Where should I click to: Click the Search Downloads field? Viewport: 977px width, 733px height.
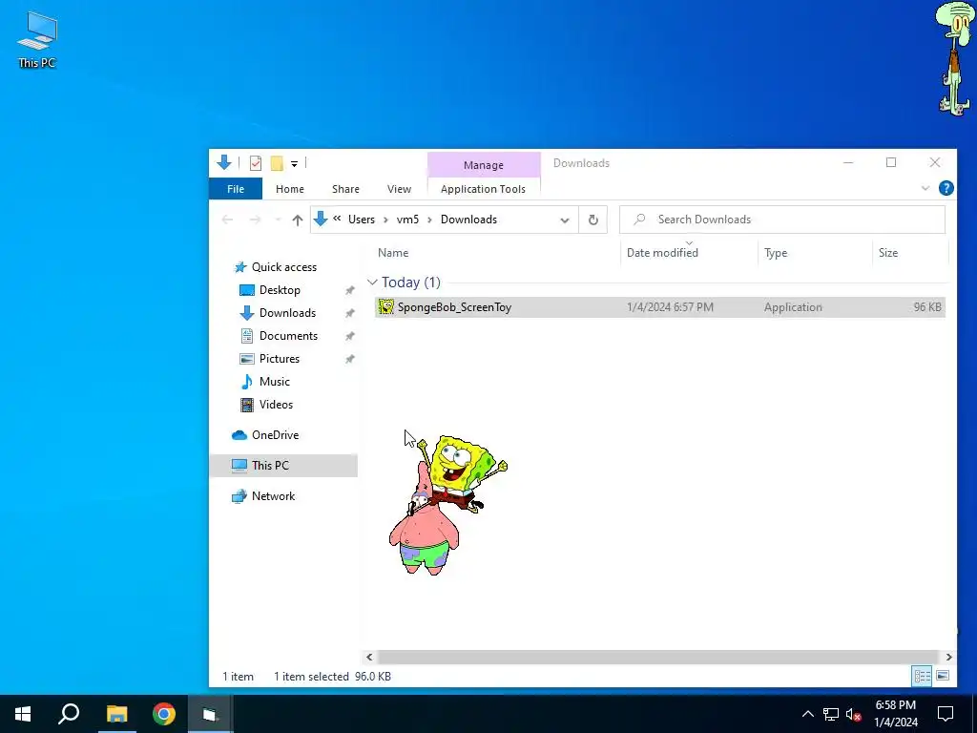(x=782, y=220)
